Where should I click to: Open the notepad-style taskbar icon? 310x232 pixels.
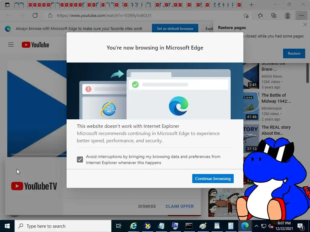click(161, 226)
